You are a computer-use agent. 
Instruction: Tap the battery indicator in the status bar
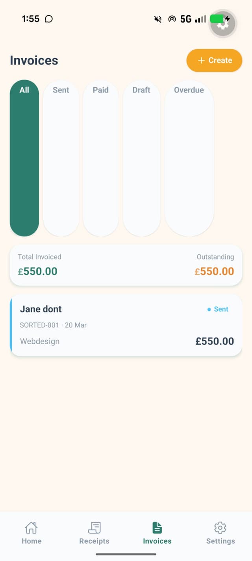coord(217,18)
